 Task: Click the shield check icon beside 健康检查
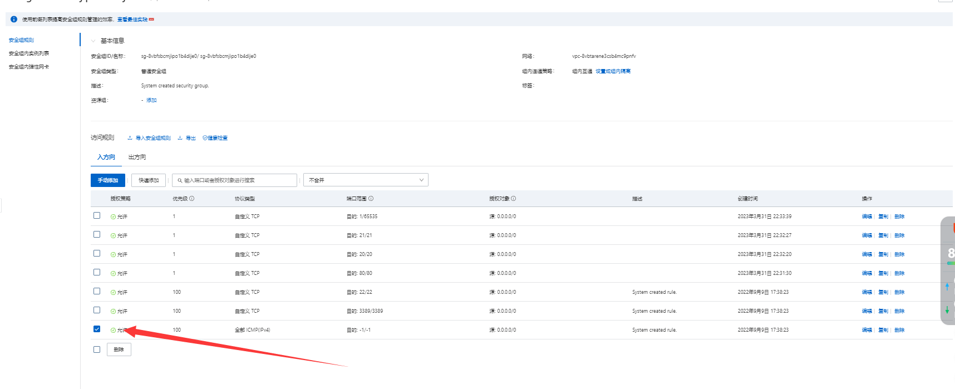click(x=205, y=137)
